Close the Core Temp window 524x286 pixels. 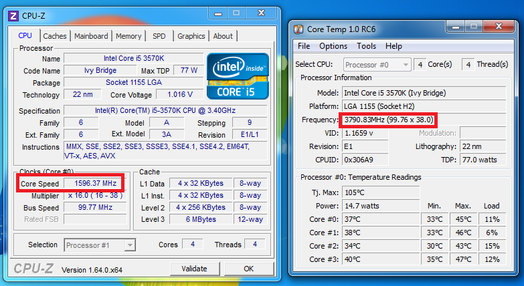point(499,27)
